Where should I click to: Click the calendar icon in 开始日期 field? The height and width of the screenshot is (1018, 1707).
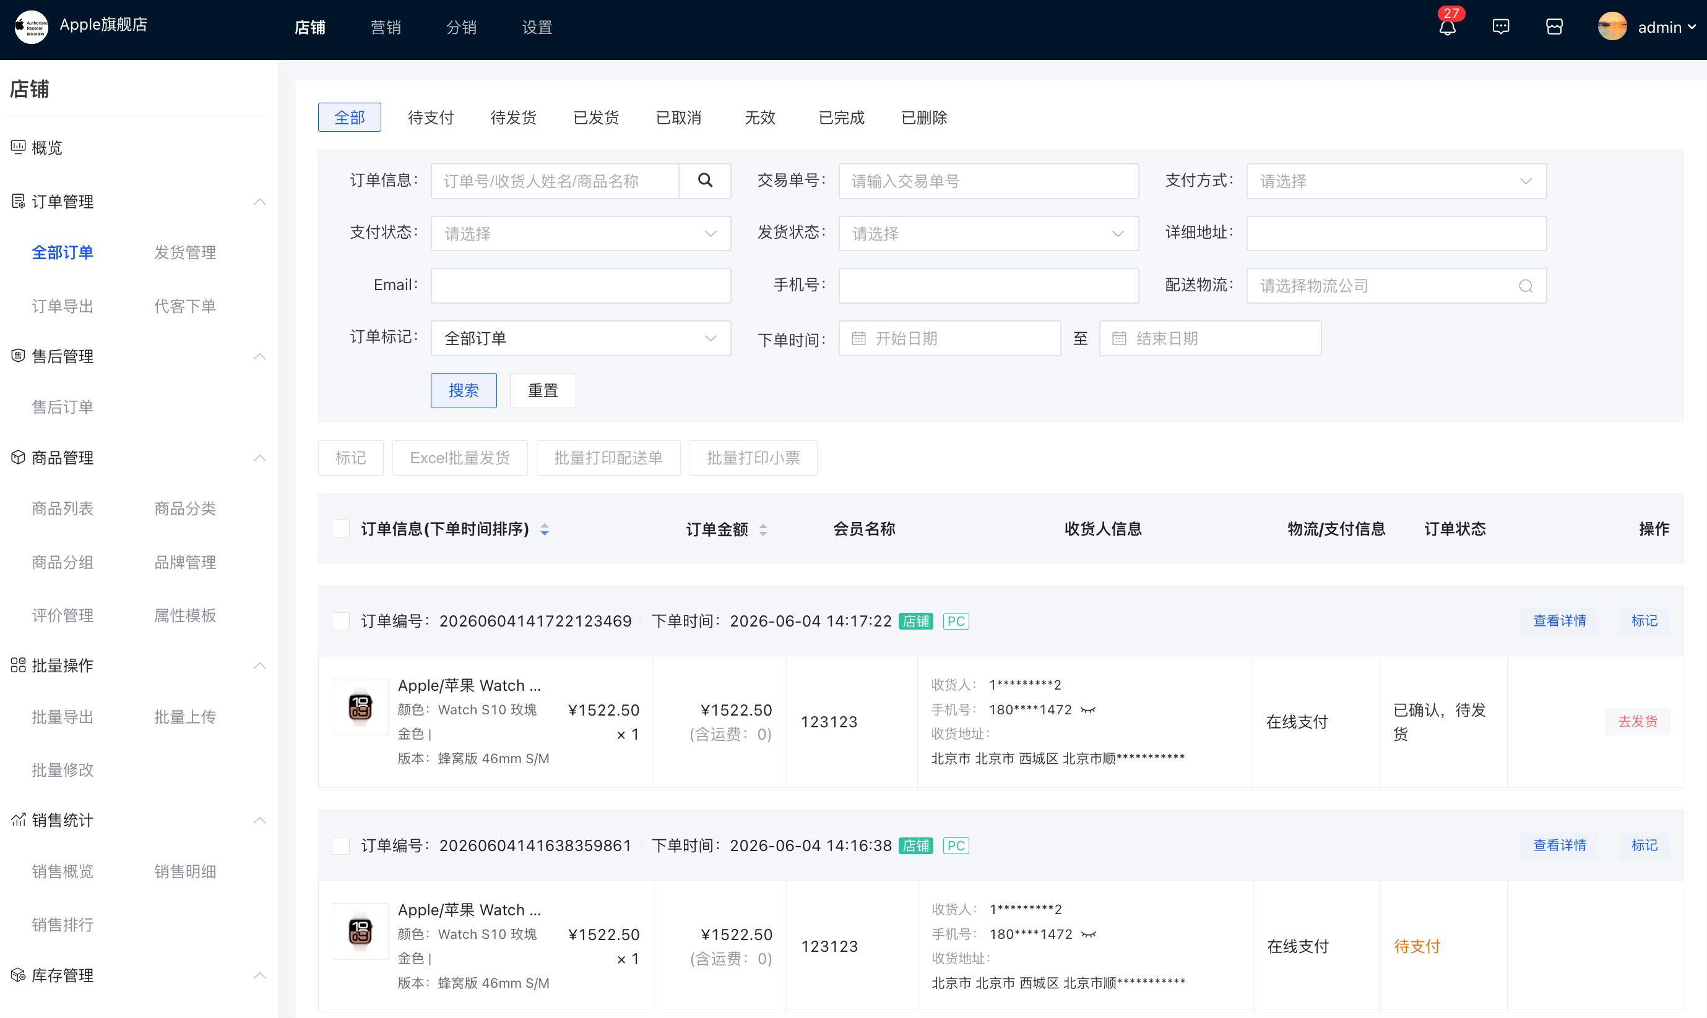coord(858,338)
